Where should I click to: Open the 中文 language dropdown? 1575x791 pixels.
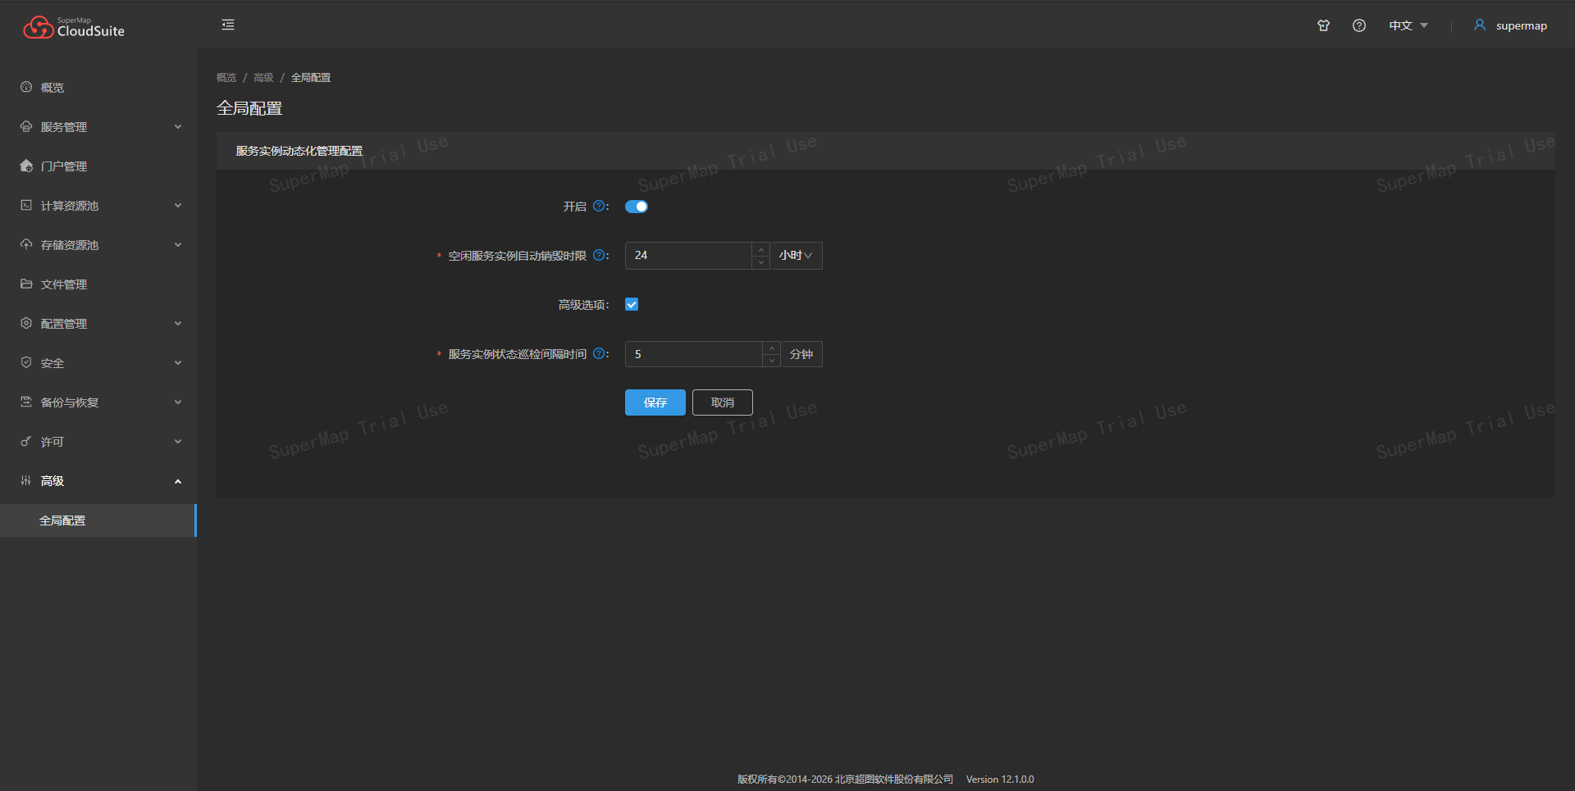1407,25
